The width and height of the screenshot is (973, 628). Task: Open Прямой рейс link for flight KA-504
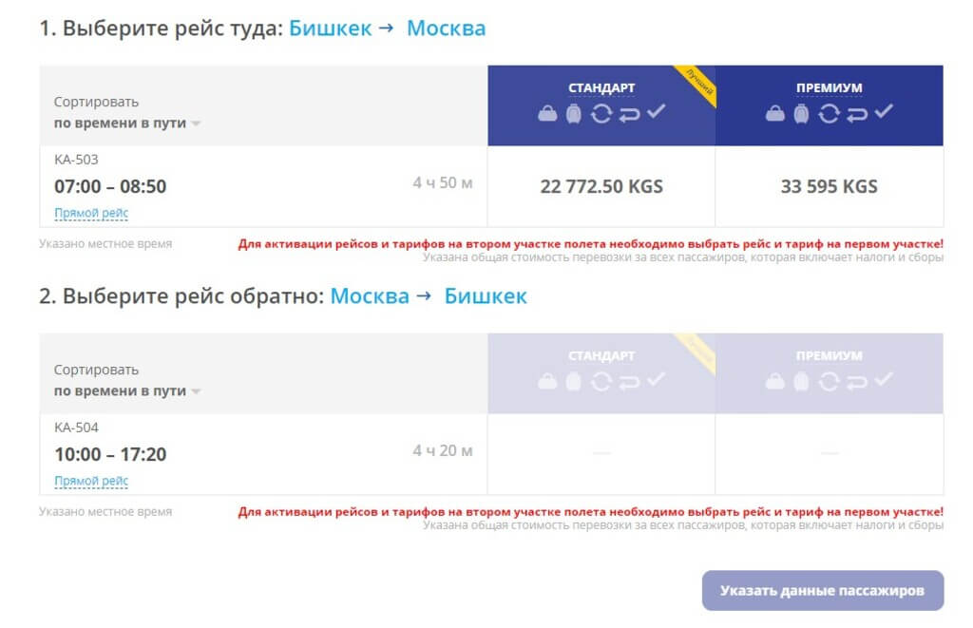[x=91, y=481]
